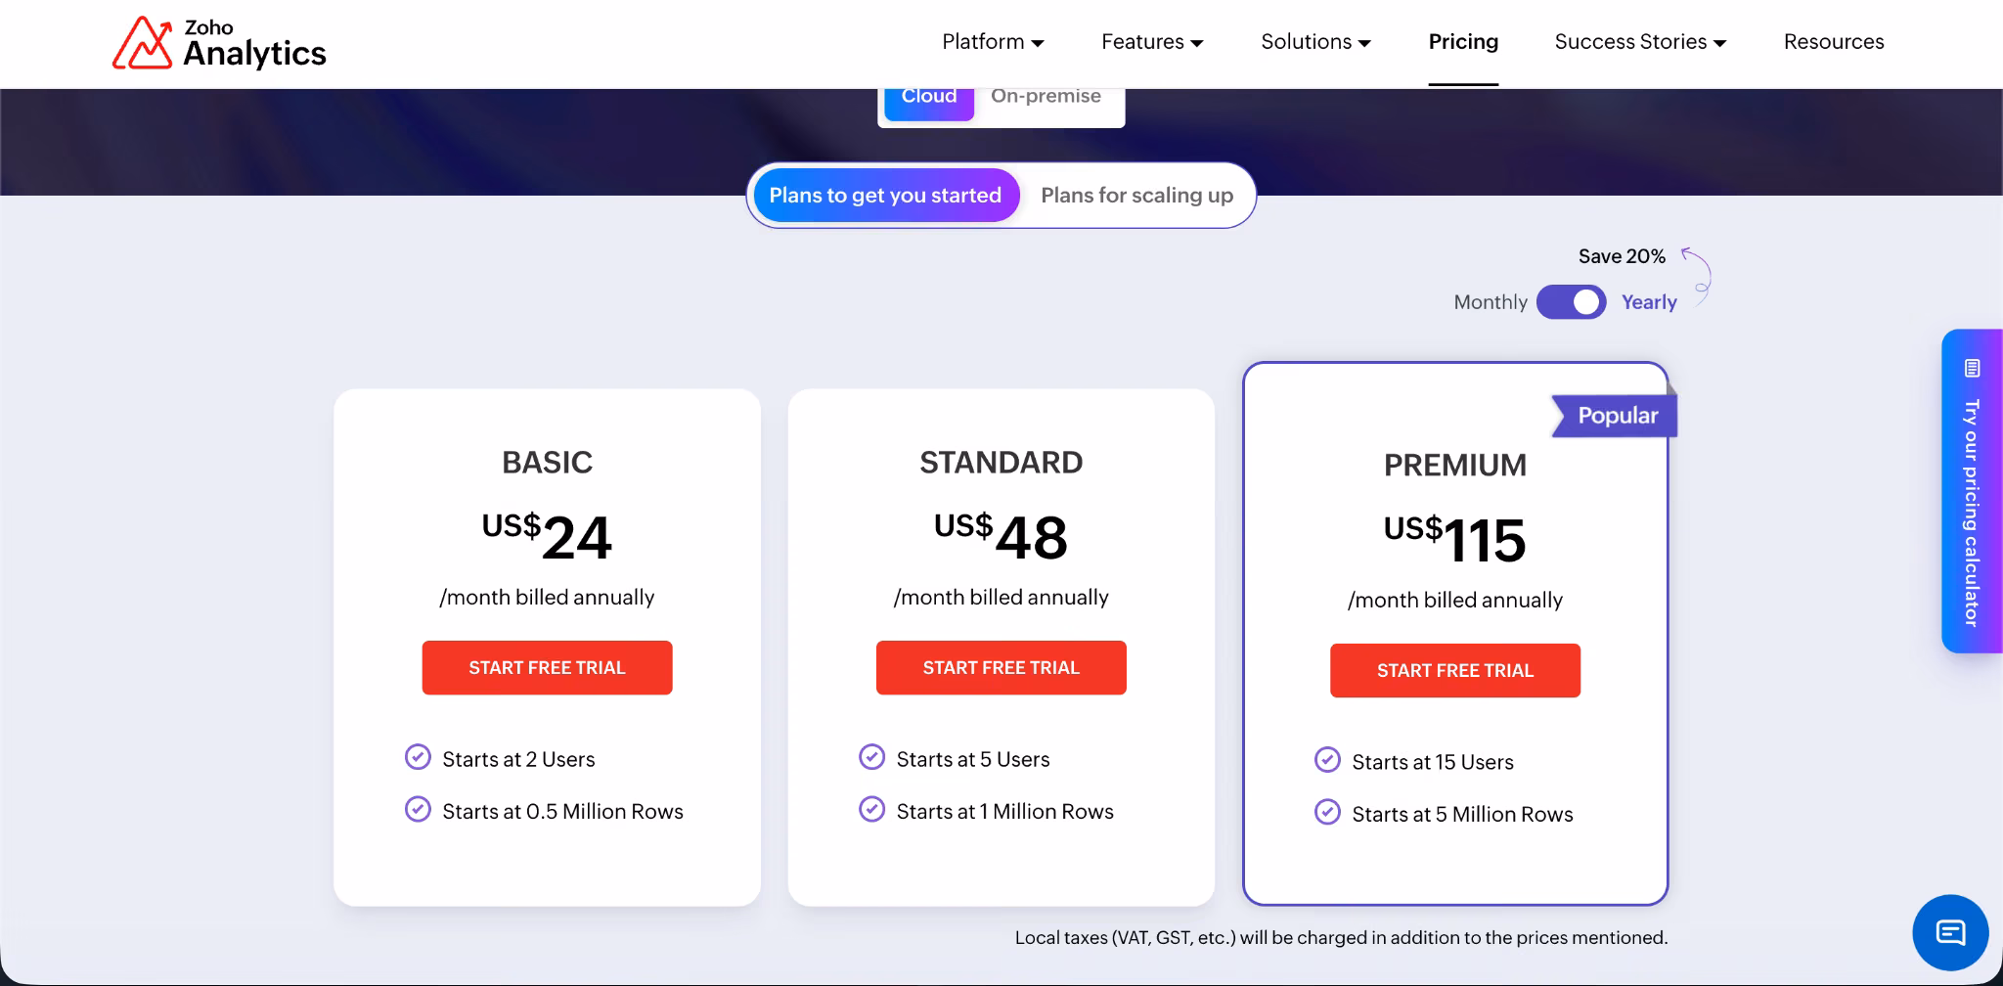Image resolution: width=2003 pixels, height=986 pixels.
Task: Click check icon beside Starts at 5 Users
Action: pos(871,757)
